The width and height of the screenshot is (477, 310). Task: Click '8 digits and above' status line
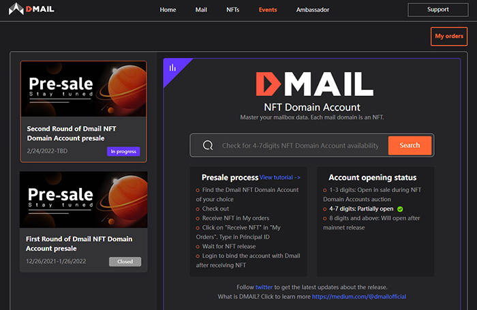[x=371, y=223]
